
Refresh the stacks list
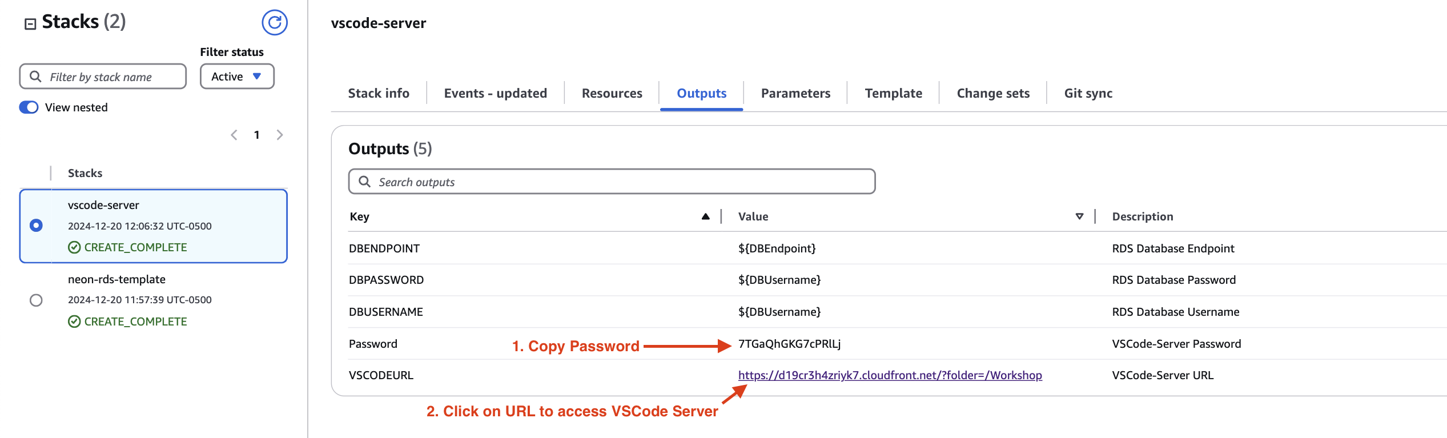(275, 23)
